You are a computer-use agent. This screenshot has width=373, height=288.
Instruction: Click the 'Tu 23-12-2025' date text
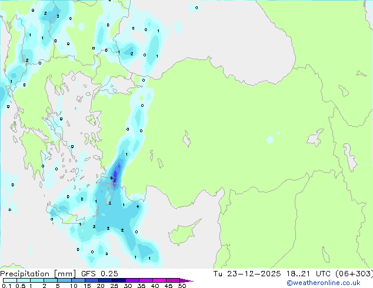[247, 274]
